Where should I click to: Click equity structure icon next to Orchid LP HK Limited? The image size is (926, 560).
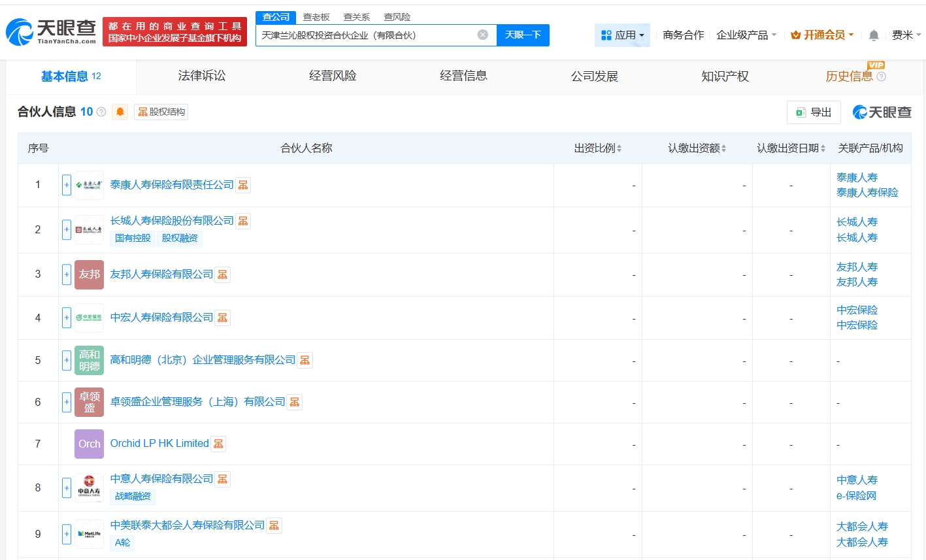click(218, 444)
